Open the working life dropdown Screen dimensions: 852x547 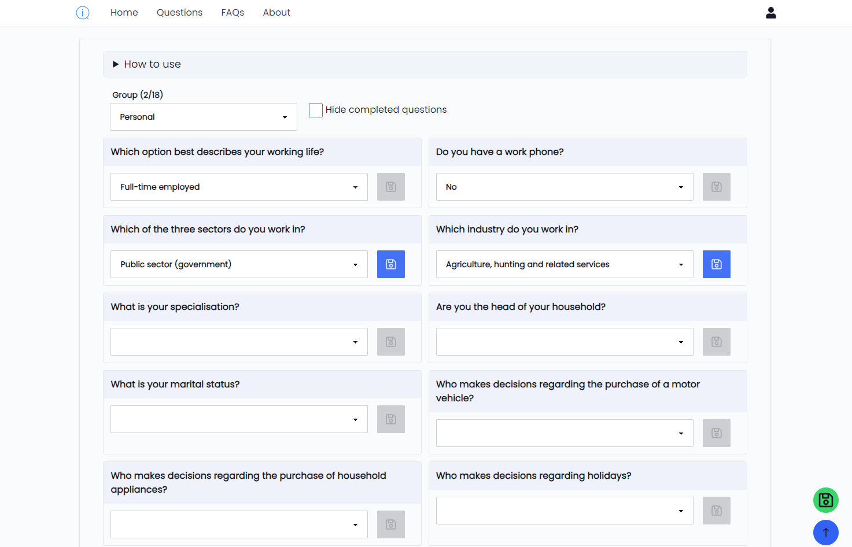coord(239,187)
